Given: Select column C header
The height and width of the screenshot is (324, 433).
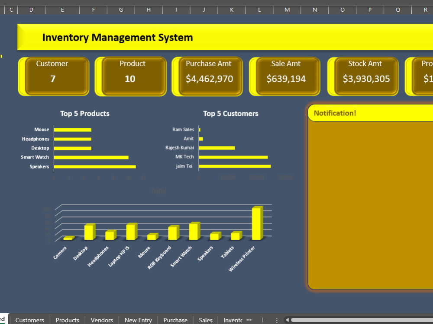Looking at the screenshot, I should [x=11, y=10].
